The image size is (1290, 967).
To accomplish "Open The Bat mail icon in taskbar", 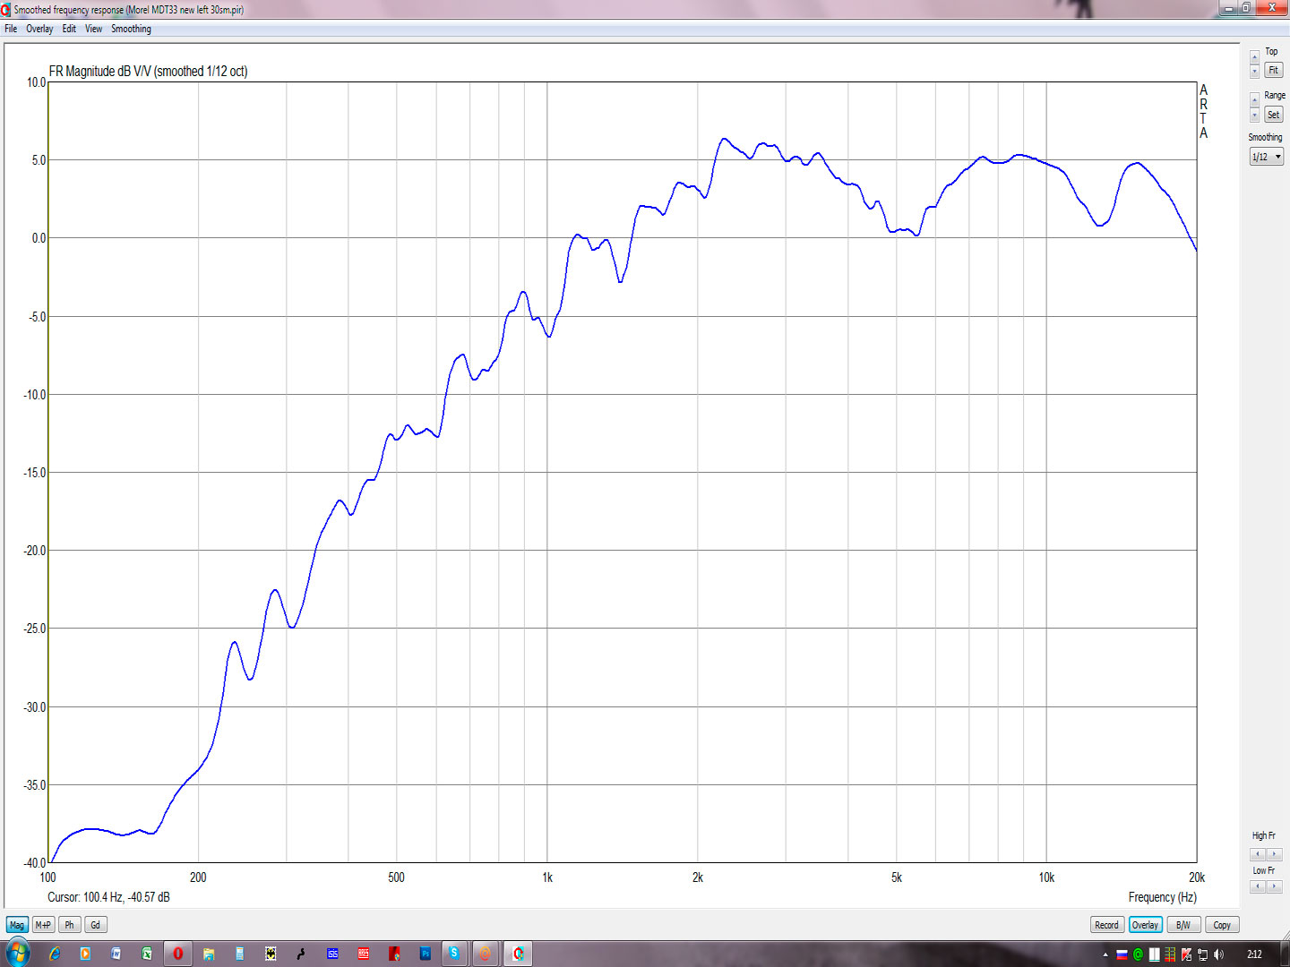I will [x=271, y=954].
